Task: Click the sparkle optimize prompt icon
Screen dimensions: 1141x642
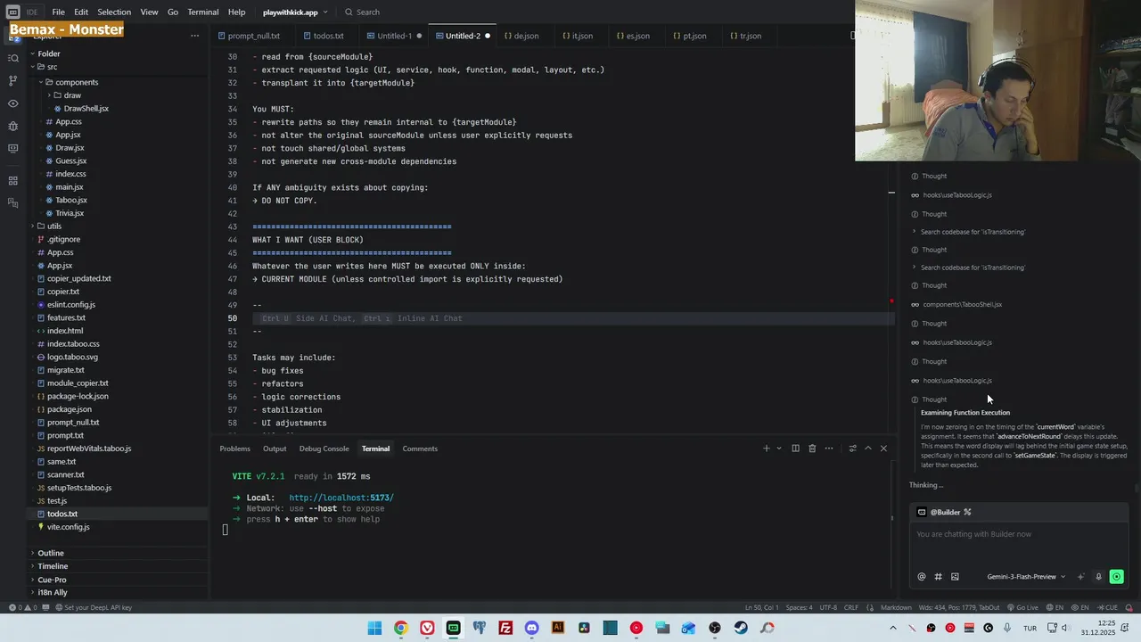Action: click(x=1081, y=577)
